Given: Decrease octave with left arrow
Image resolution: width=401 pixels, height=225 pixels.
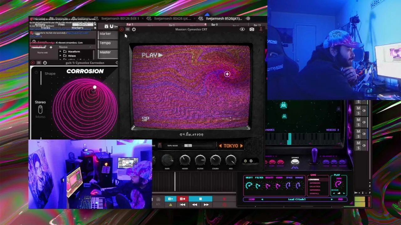Looking at the screenshot, I should (x=334, y=193).
